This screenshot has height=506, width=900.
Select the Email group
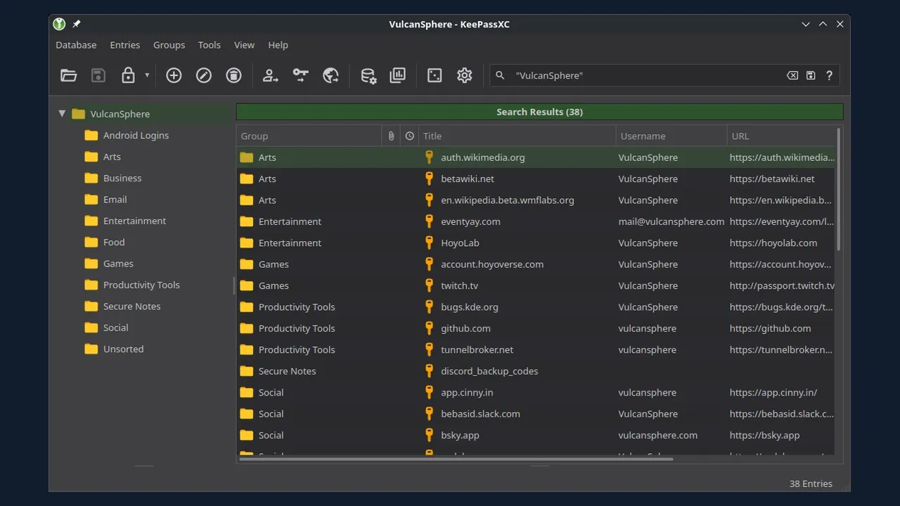[x=115, y=200]
